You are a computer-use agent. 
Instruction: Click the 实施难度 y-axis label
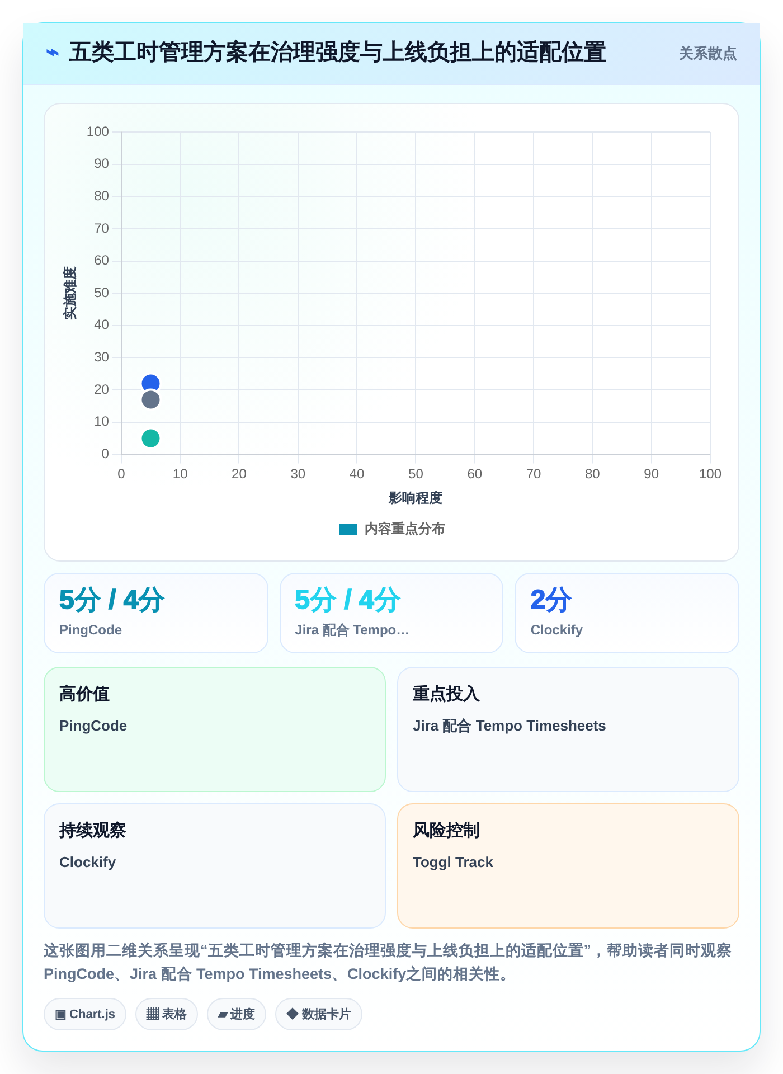(70, 293)
